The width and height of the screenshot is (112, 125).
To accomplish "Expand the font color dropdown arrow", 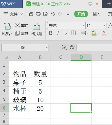I will click(108, 33).
